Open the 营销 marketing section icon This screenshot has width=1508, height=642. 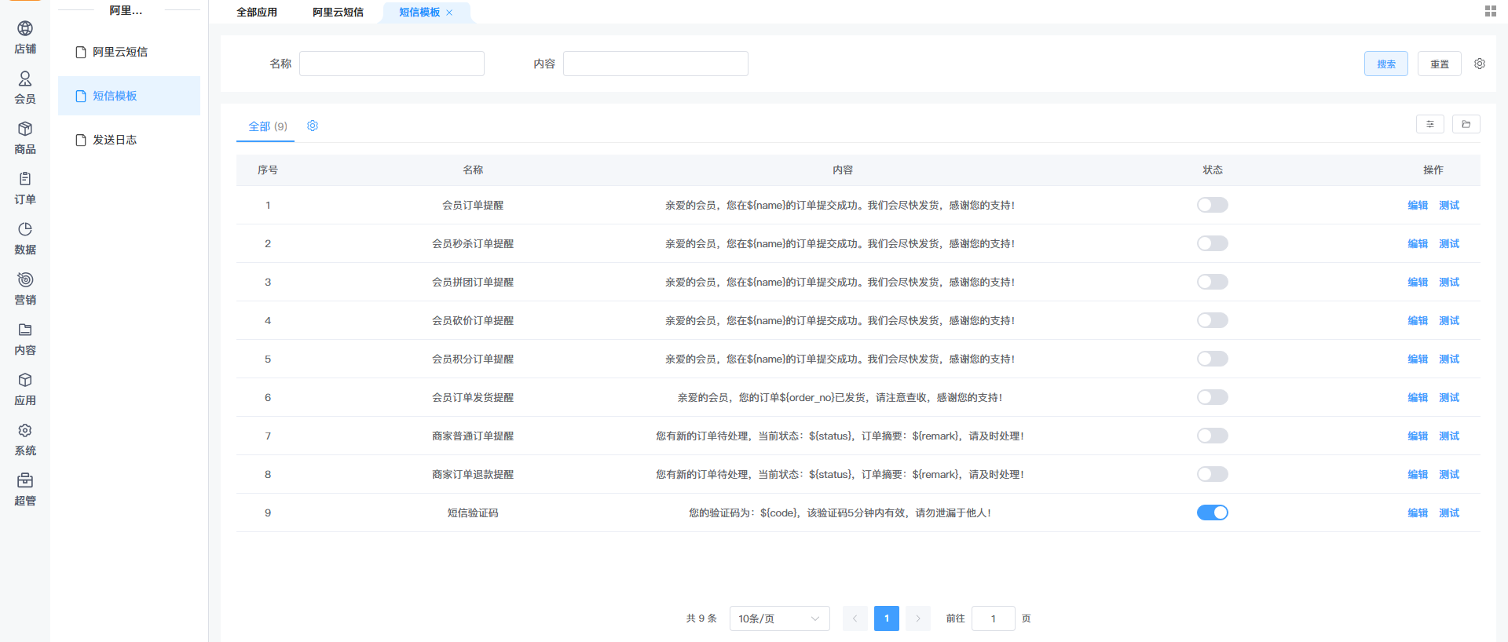tap(25, 280)
